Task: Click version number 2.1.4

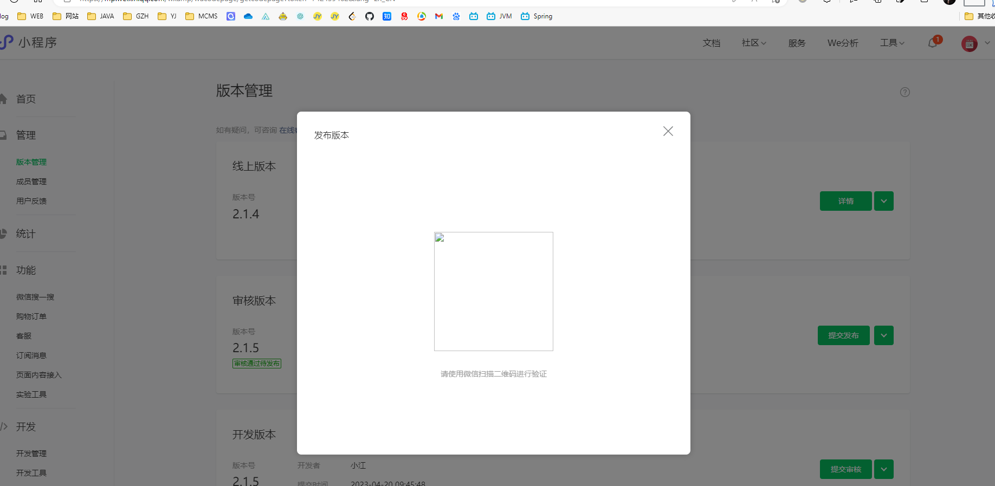Action: click(x=246, y=215)
